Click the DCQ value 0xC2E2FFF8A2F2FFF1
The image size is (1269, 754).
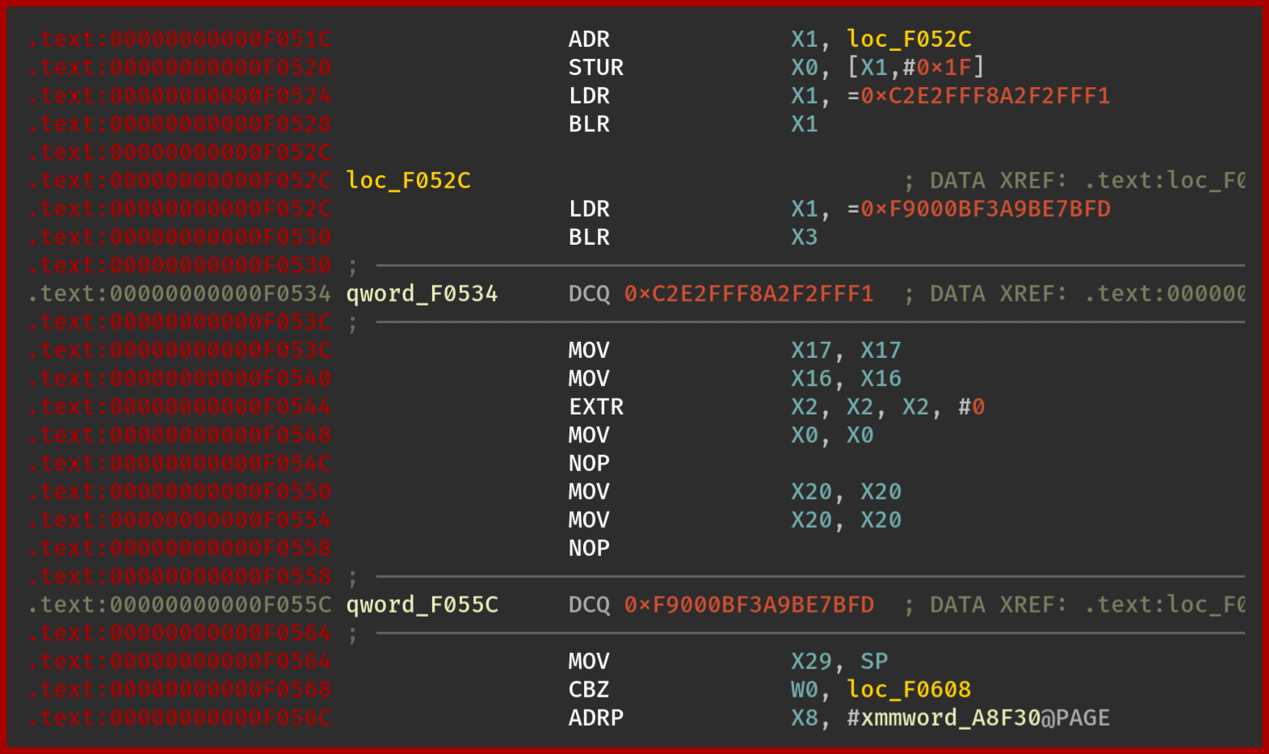tap(749, 293)
